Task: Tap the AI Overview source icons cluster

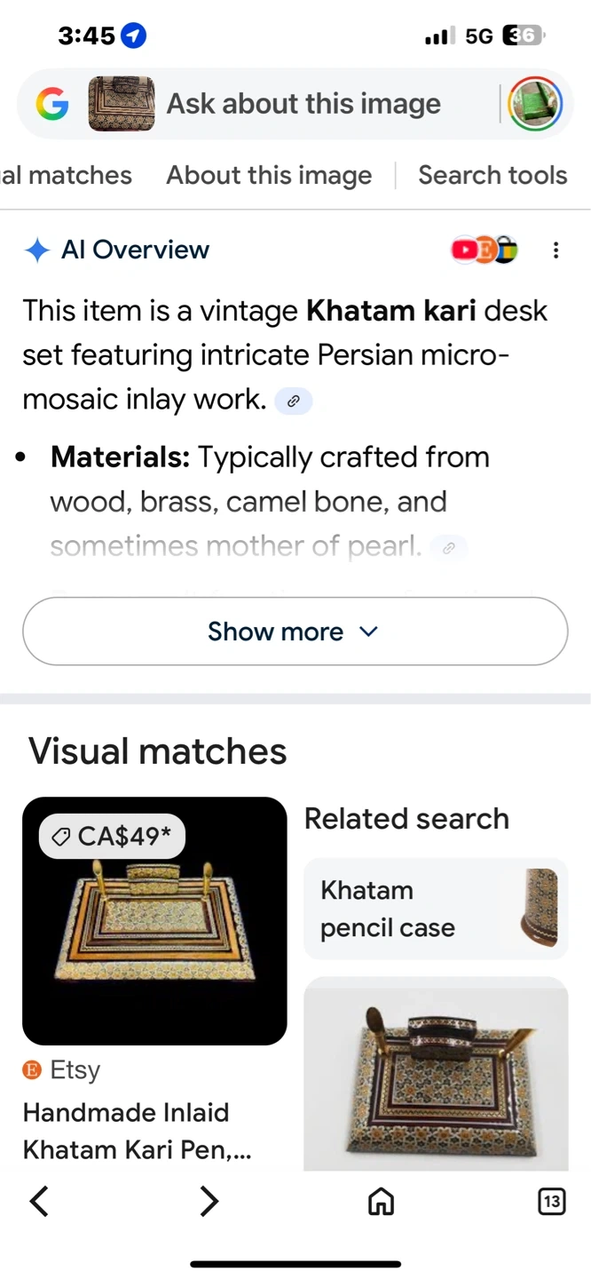Action: 484,250
